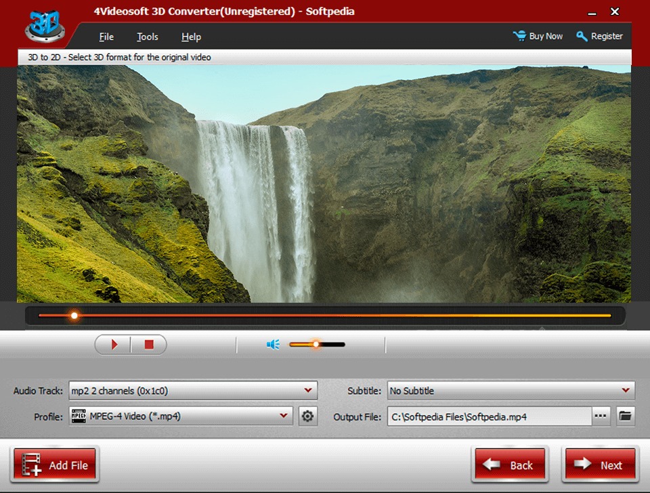Click the Buy Now cart link
The image size is (650, 493).
538,36
